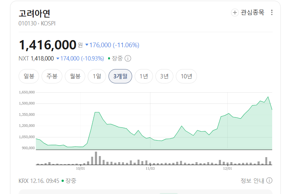Open the 고려아연 stock title
Image resolution: width=289 pixels, height=194 pixels.
tap(34, 14)
